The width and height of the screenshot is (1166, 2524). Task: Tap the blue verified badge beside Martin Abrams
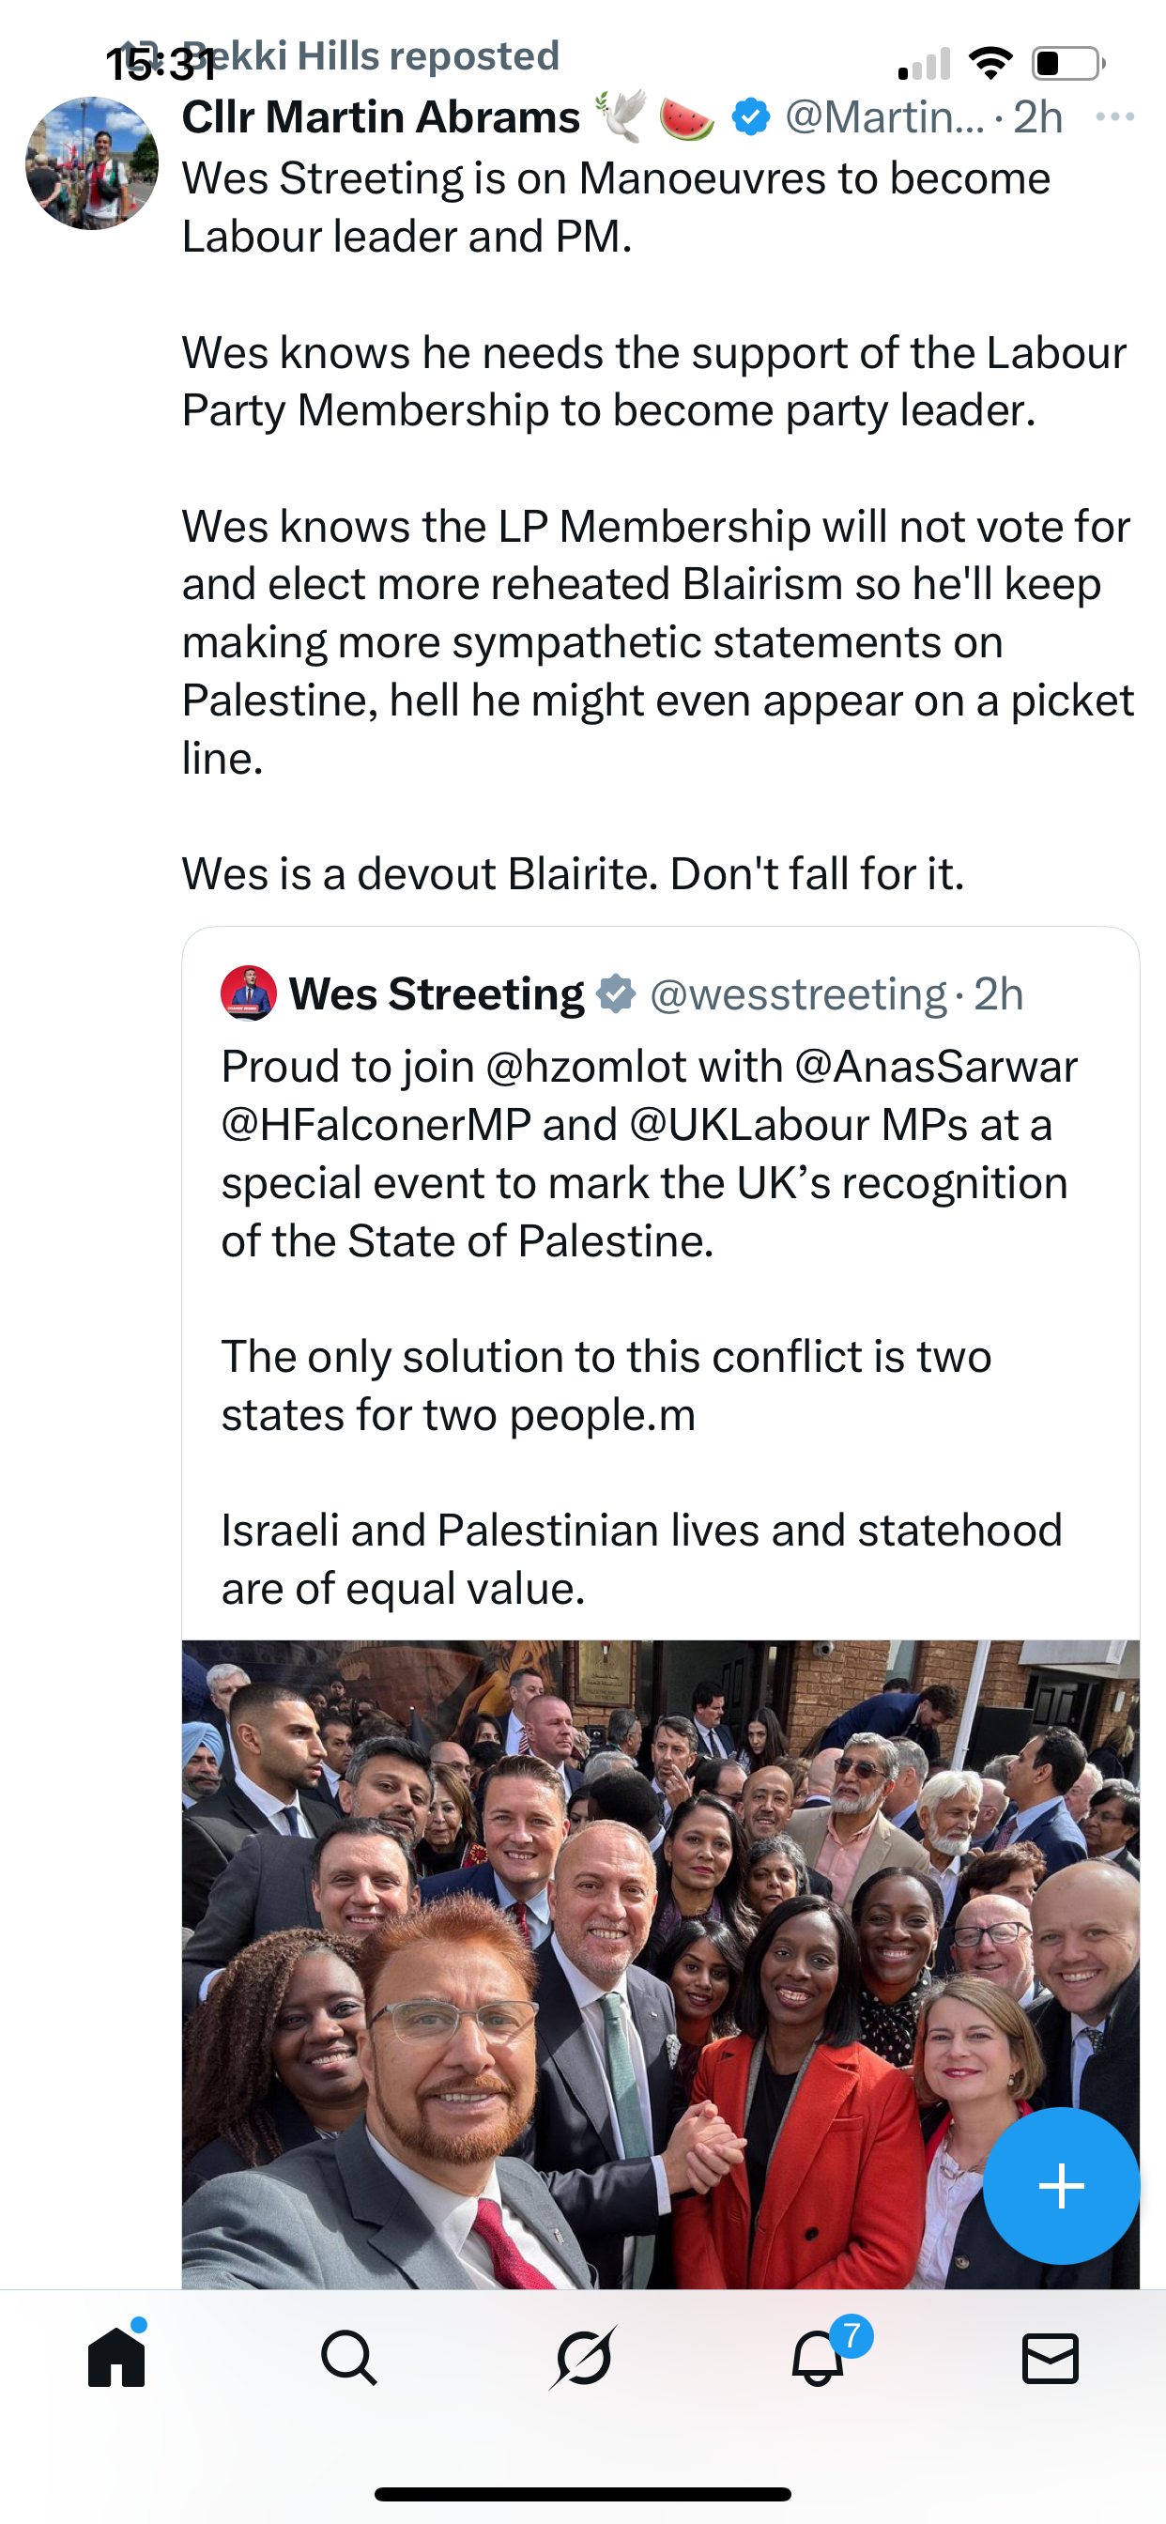(752, 116)
